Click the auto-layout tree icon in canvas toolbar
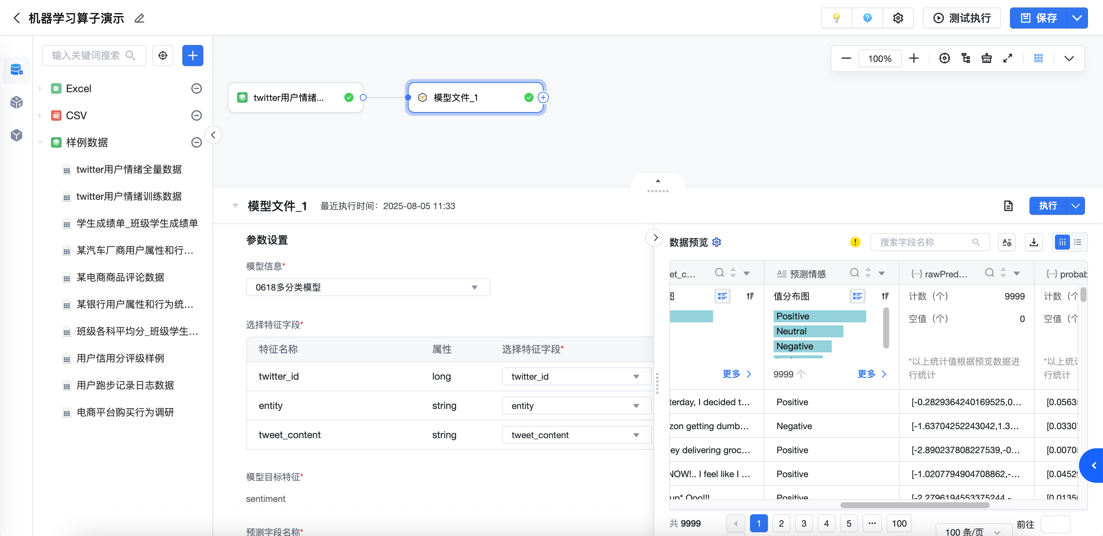 click(x=966, y=58)
